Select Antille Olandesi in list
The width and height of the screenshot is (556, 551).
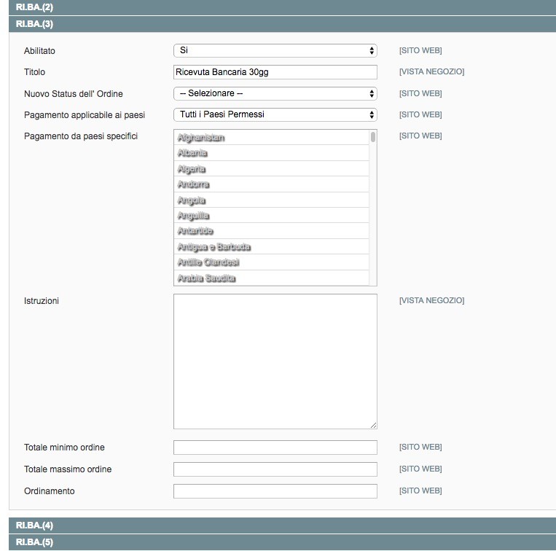pyautogui.click(x=271, y=262)
